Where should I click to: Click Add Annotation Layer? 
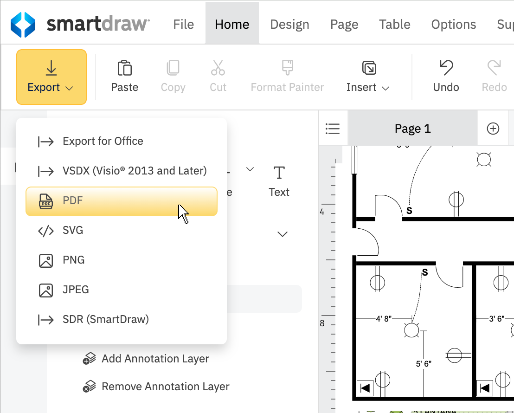point(155,358)
